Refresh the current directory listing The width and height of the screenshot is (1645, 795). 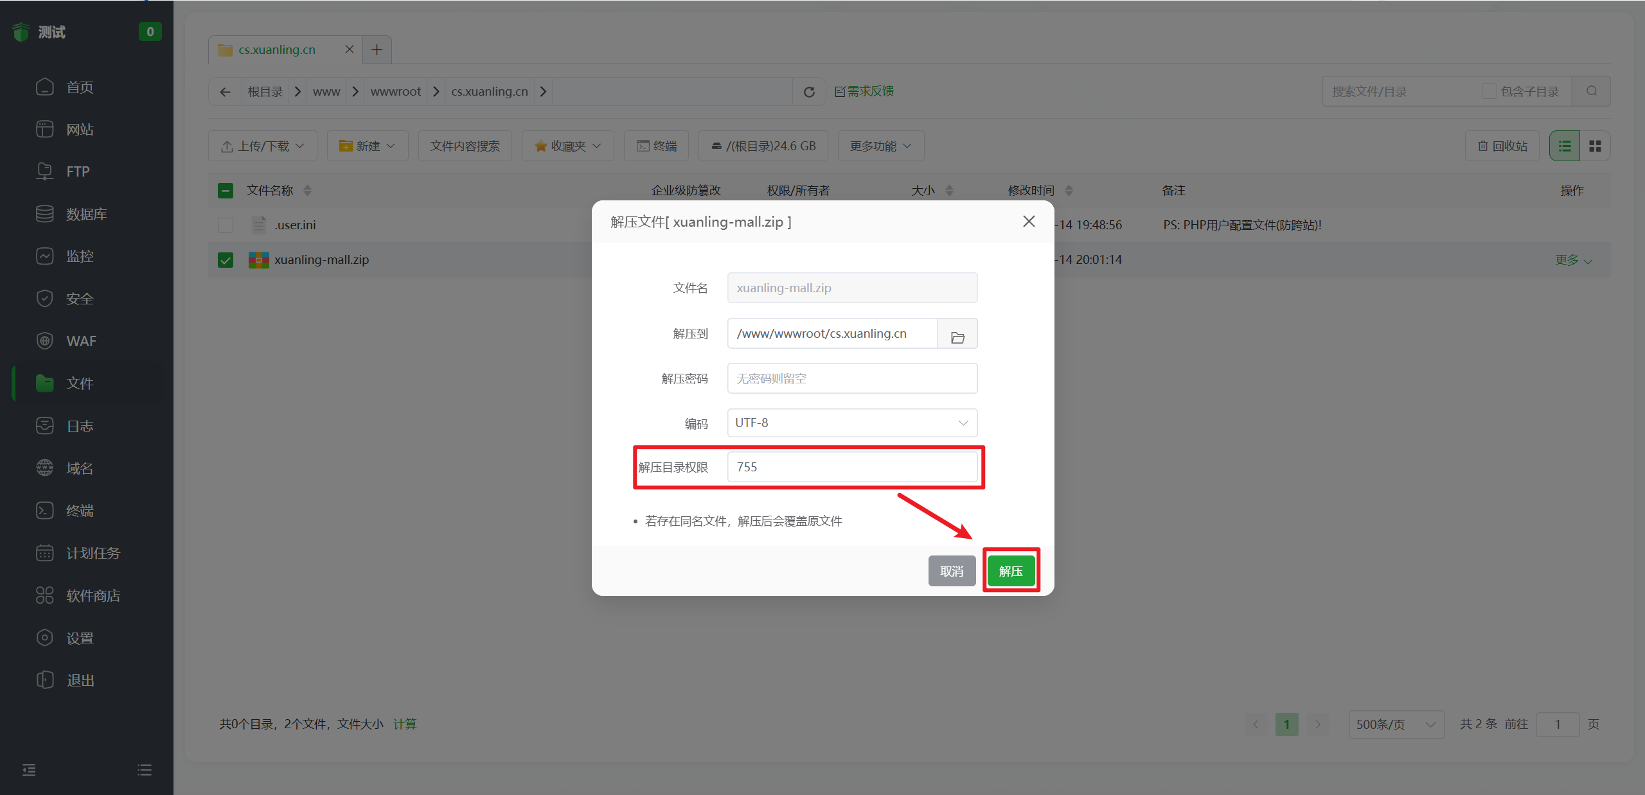[x=808, y=91]
